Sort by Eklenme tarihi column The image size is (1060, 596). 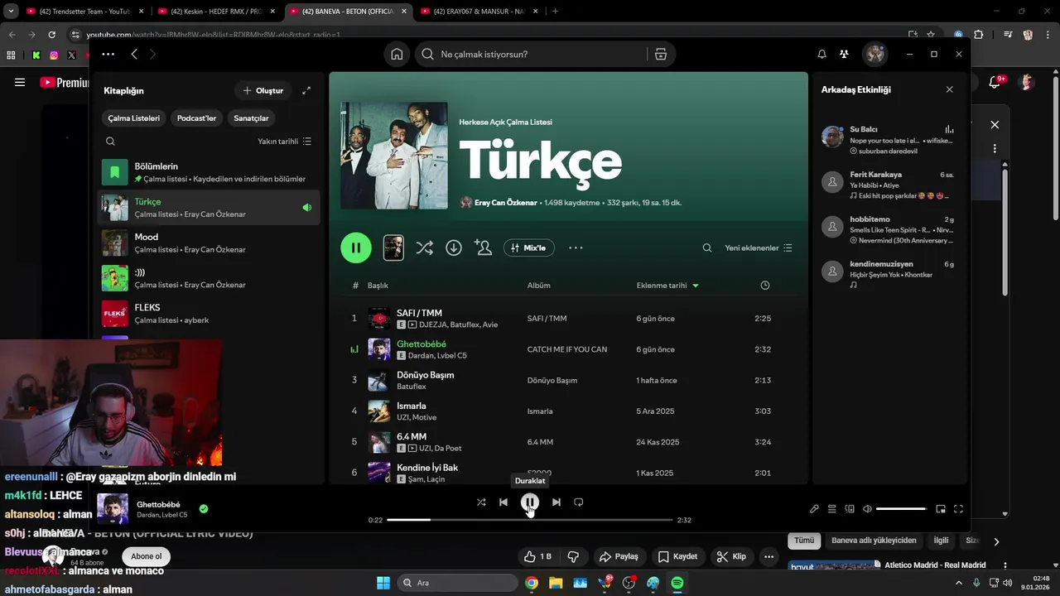click(x=667, y=285)
